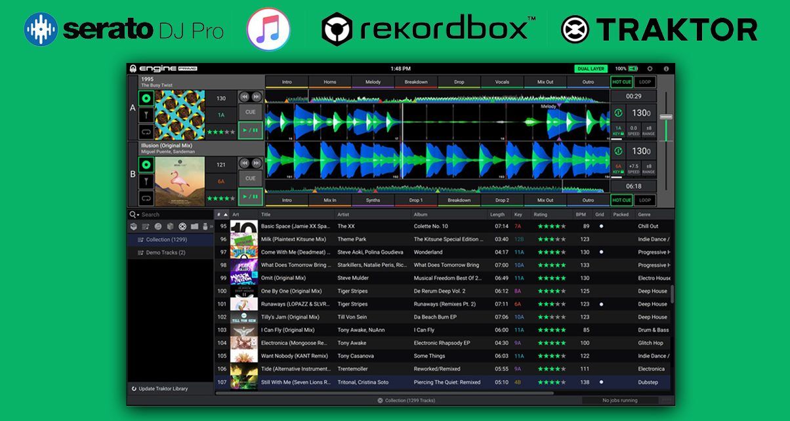The image size is (790, 421).
Task: Open settings gear in Engine Prime header
Action: [x=650, y=68]
